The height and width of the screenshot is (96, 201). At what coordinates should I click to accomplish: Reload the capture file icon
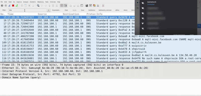33,6
